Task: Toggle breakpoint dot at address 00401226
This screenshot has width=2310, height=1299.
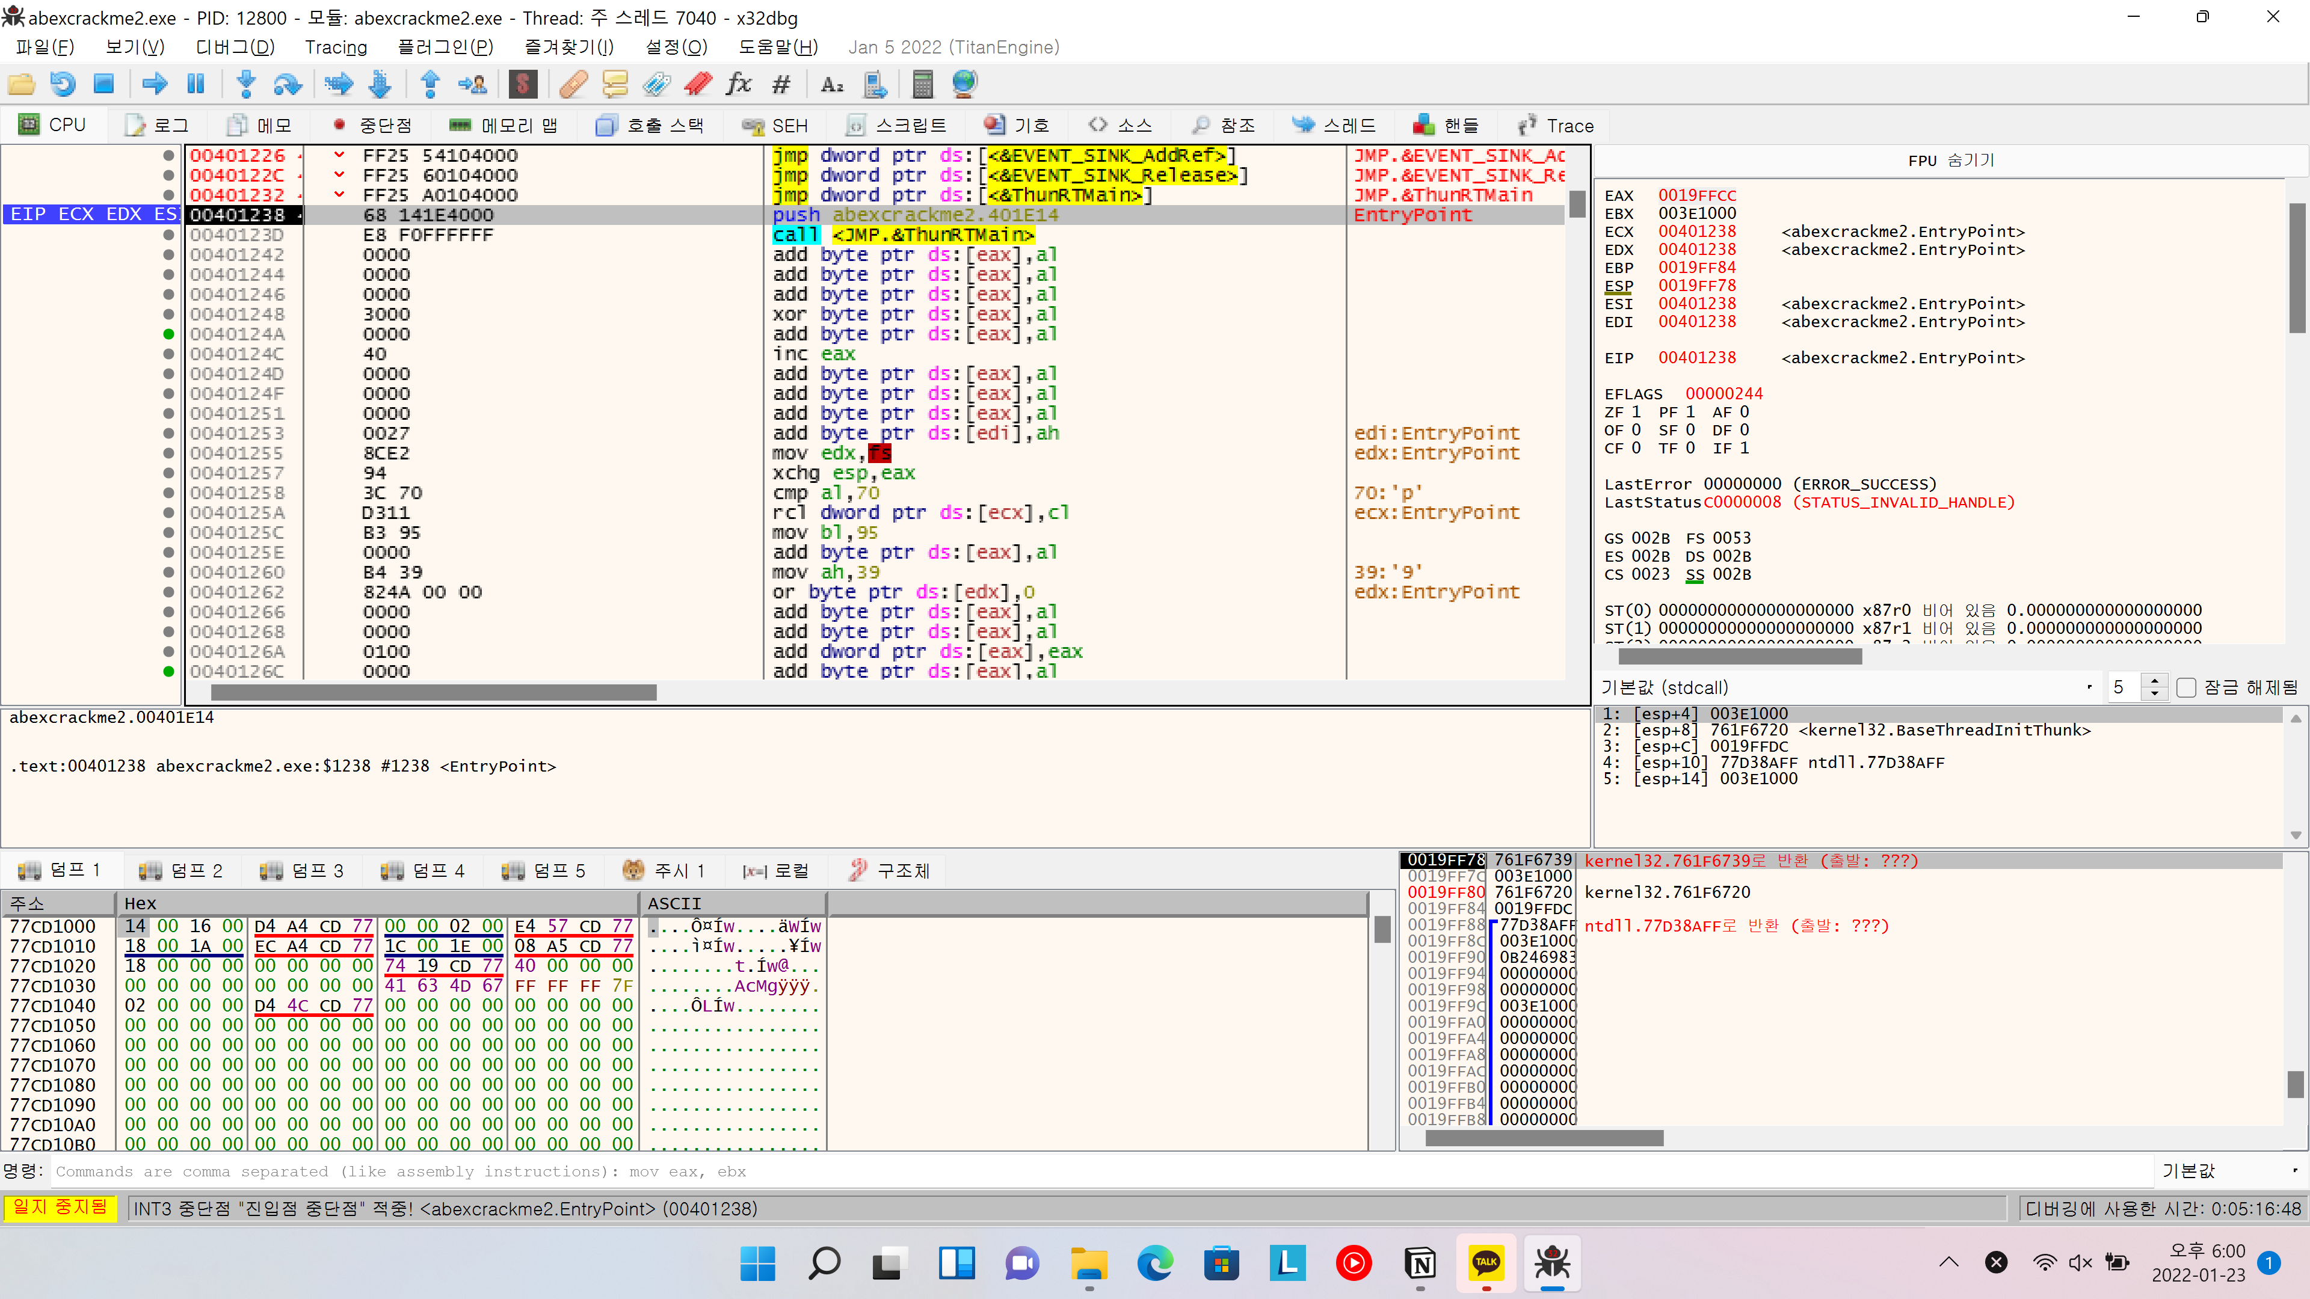Action: pyautogui.click(x=168, y=155)
